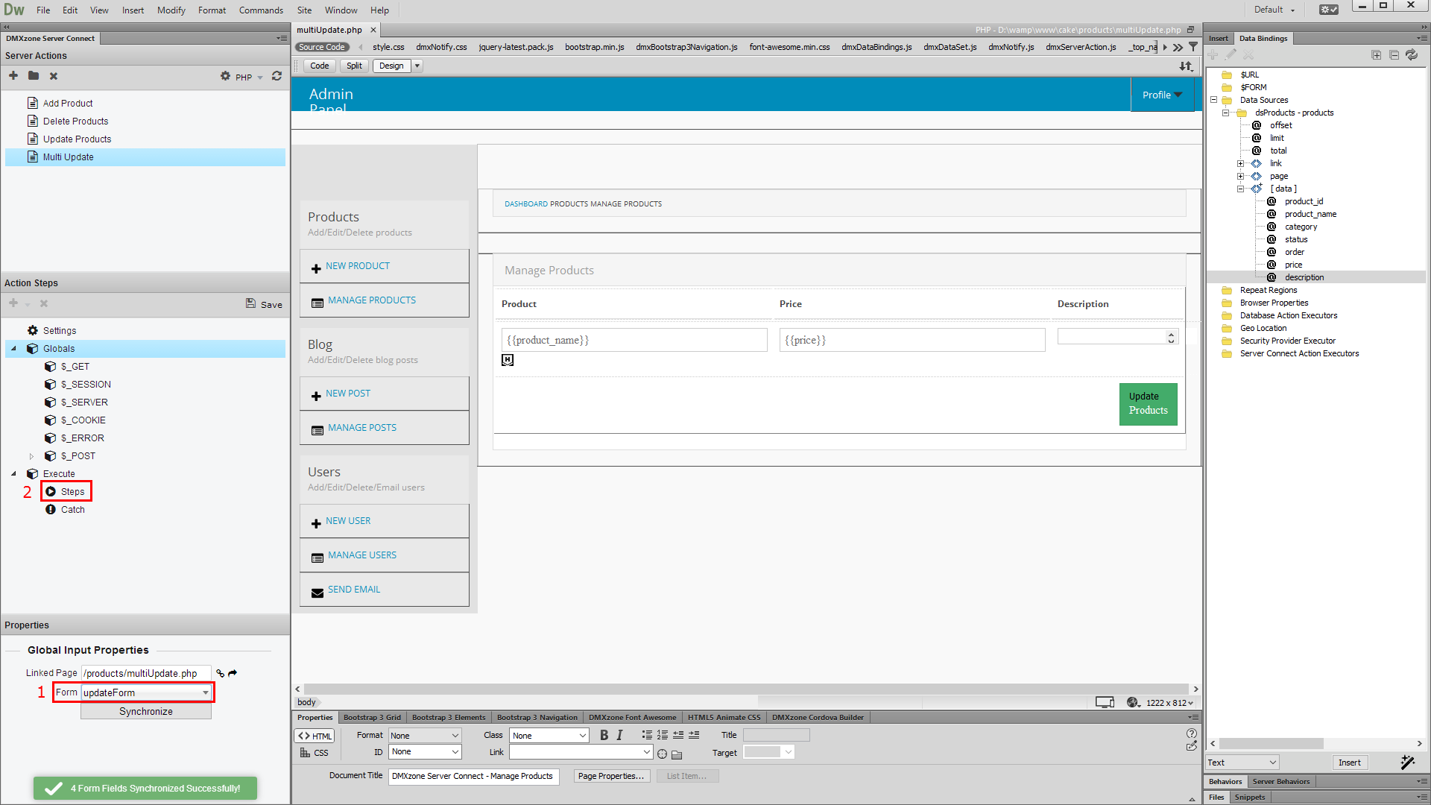Viewport: 1431px width, 805px height.
Task: Switch to the Bootstrap 3 Grid tab
Action: coord(372,717)
